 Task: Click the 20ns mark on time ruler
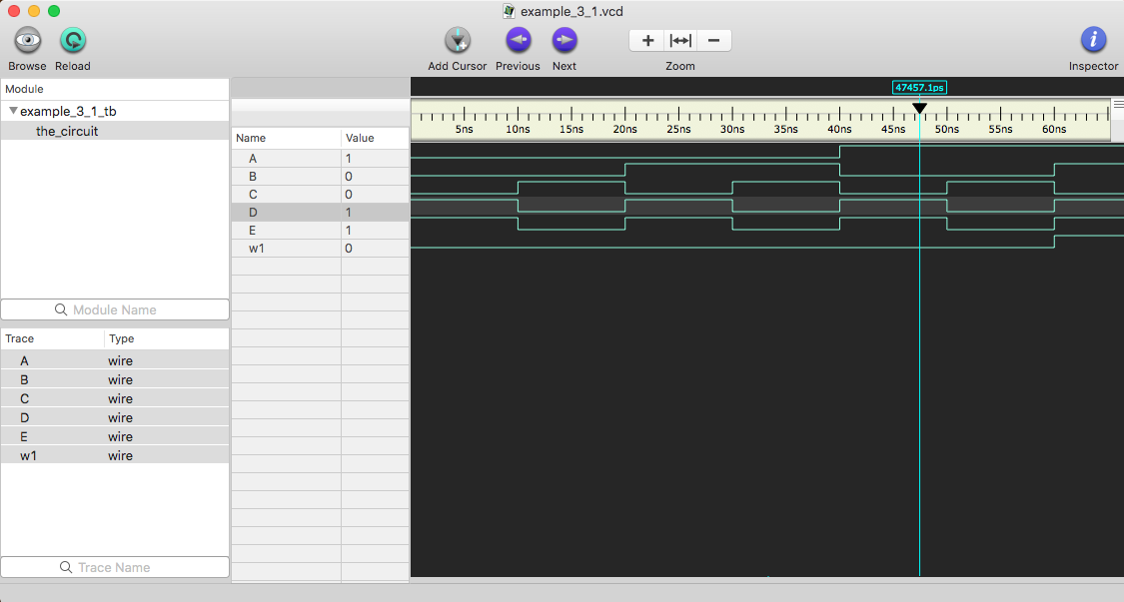coord(625,129)
